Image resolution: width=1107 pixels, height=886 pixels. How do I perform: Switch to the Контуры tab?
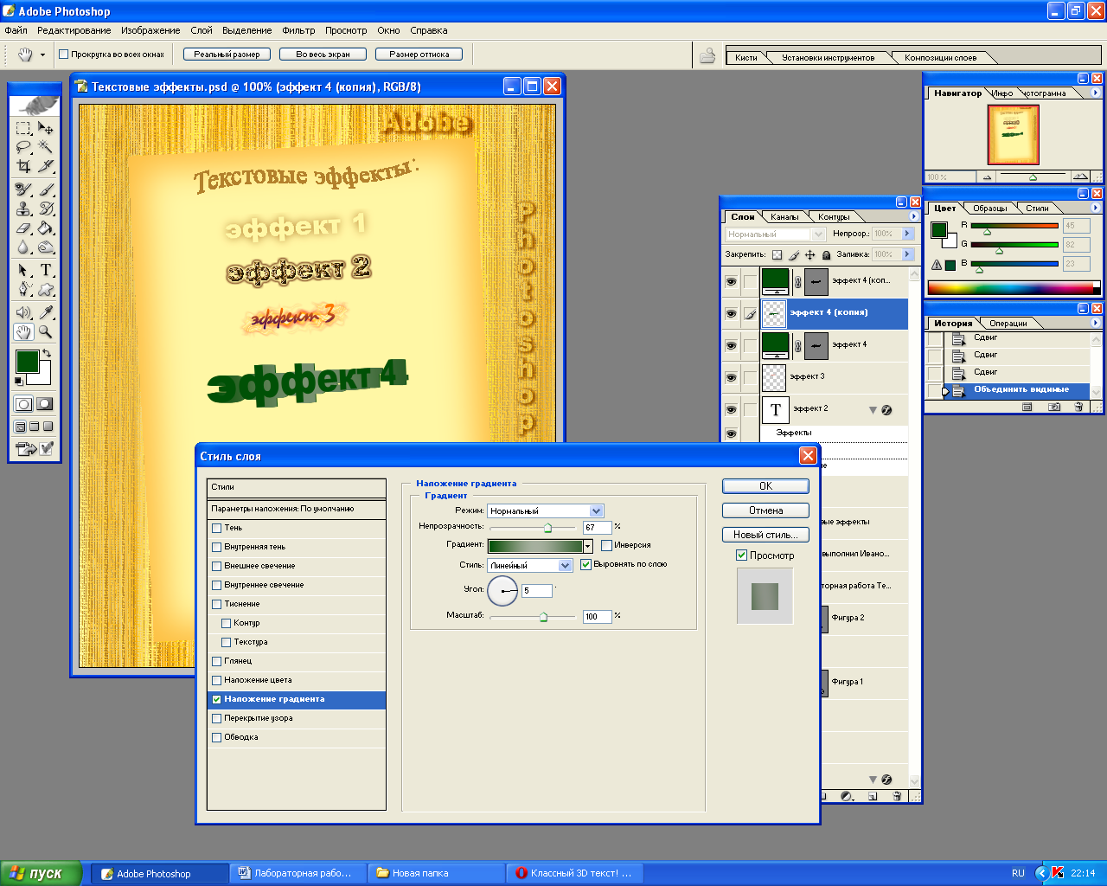[x=834, y=217]
